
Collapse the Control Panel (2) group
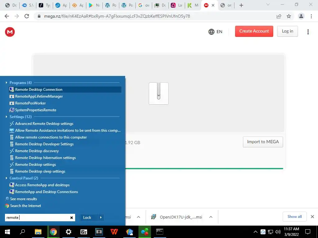point(6,178)
